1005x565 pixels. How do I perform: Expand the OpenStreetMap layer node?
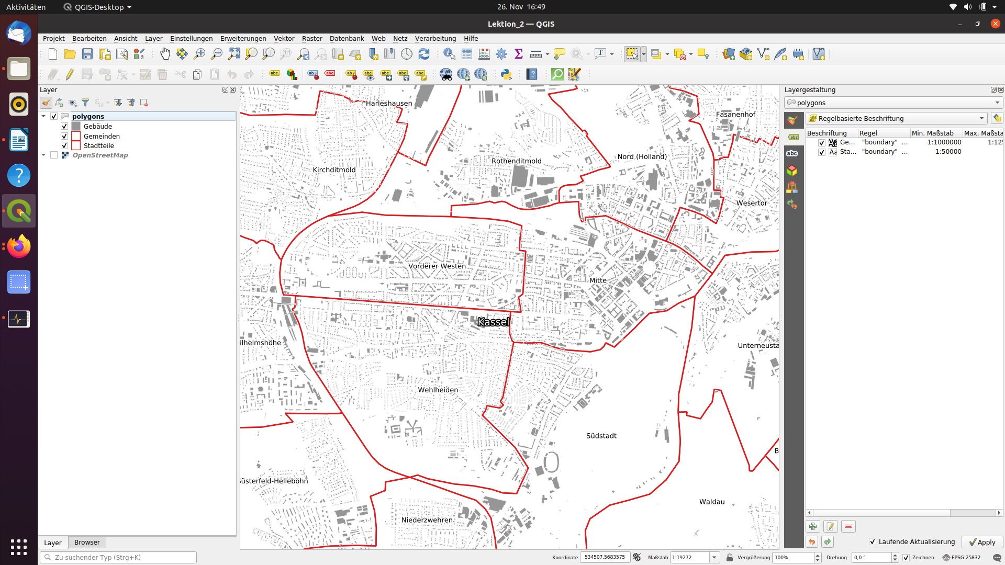coord(43,155)
